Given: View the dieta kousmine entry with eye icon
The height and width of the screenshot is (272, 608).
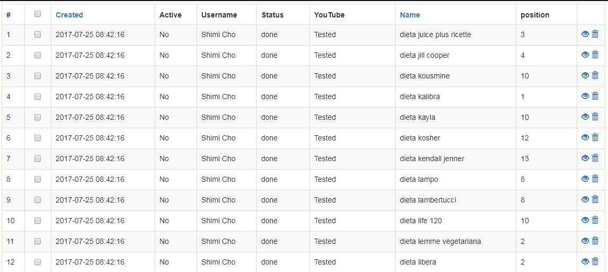Looking at the screenshot, I should (x=585, y=75).
